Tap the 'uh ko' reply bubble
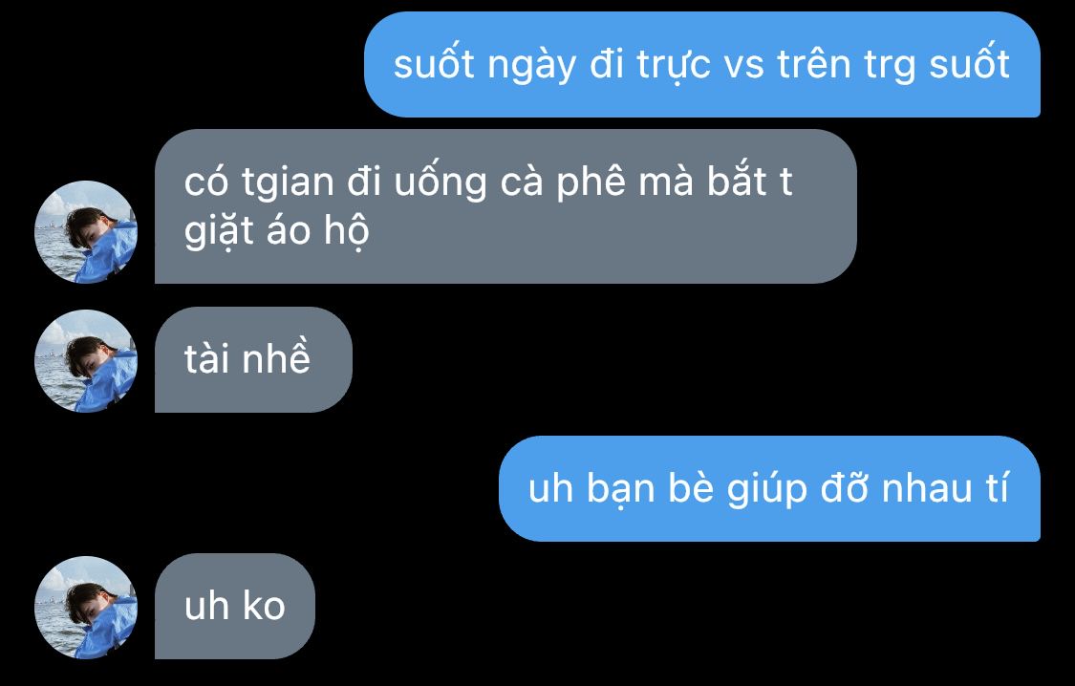 pyautogui.click(x=234, y=606)
